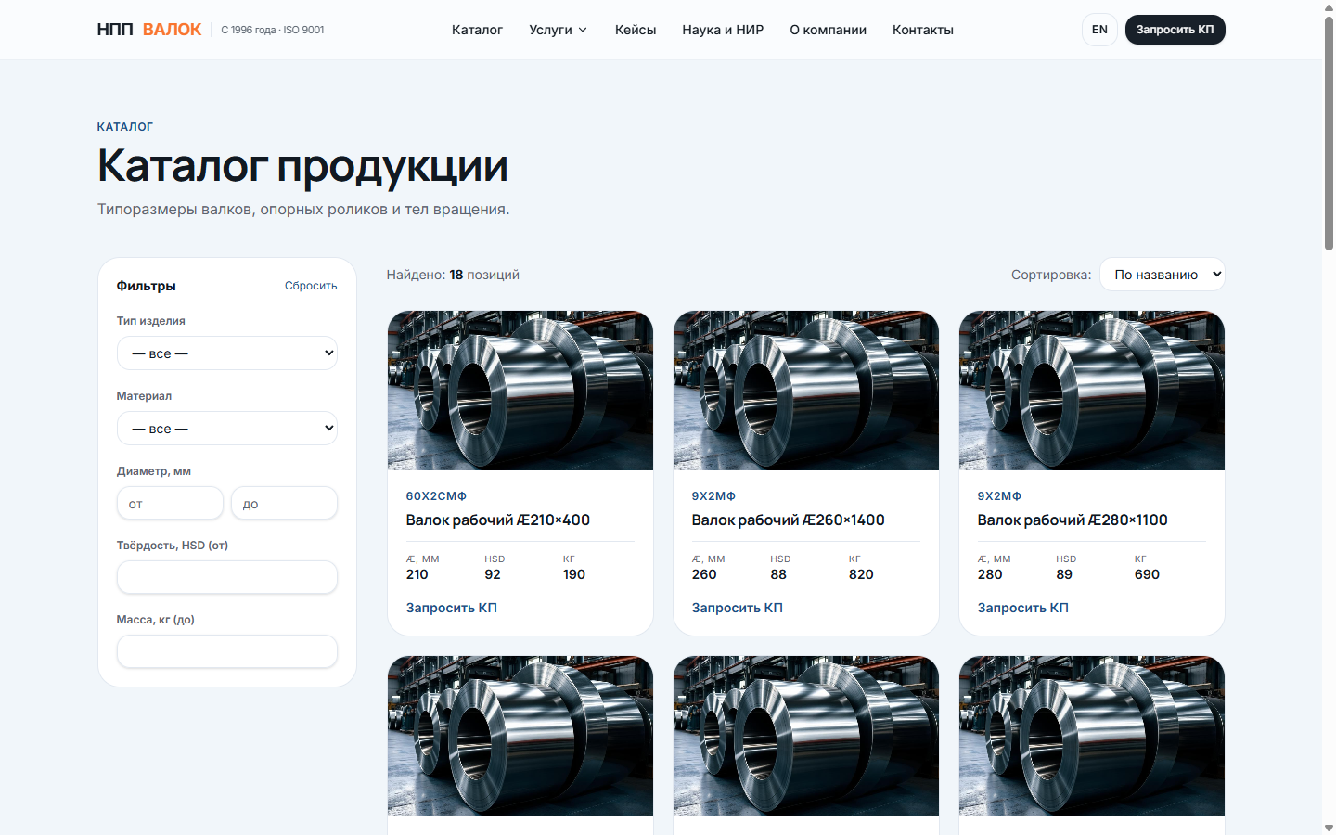Open second-row right product image
This screenshot has width=1336, height=835.
[1092, 736]
